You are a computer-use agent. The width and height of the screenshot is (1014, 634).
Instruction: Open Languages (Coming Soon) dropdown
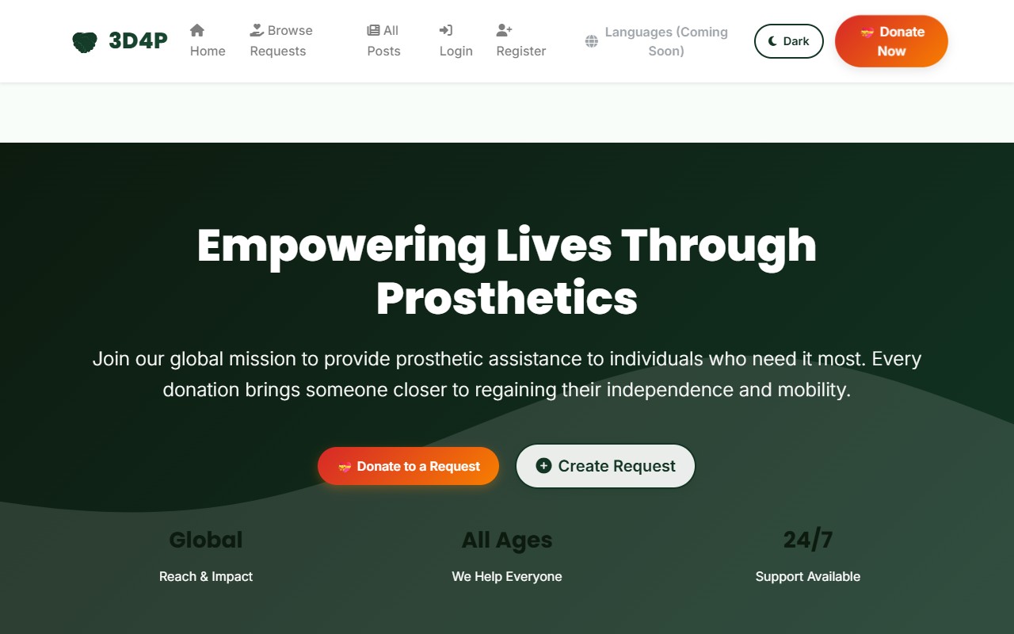click(657, 41)
